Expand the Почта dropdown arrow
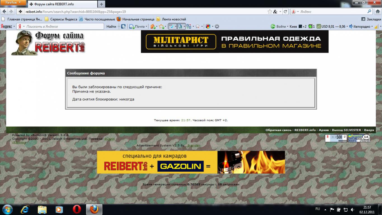This screenshot has height=215, width=382. pos(146,27)
